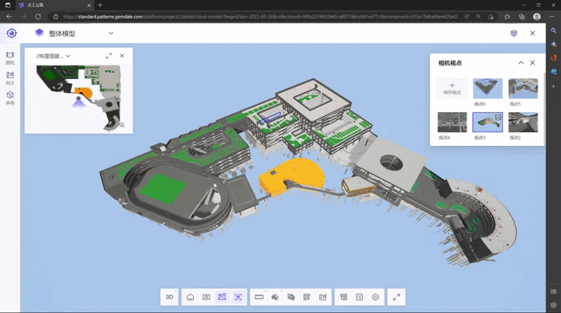Select the ruler measurement tool
Screen dimensions: 561x313
click(259, 297)
